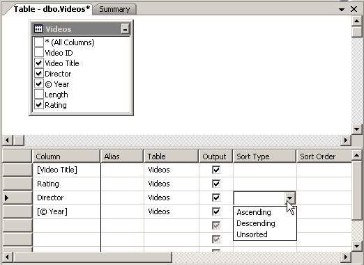Image resolution: width=364 pixels, height=265 pixels.
Task: Collapse the Videos table box with minus button
Action: [125, 29]
